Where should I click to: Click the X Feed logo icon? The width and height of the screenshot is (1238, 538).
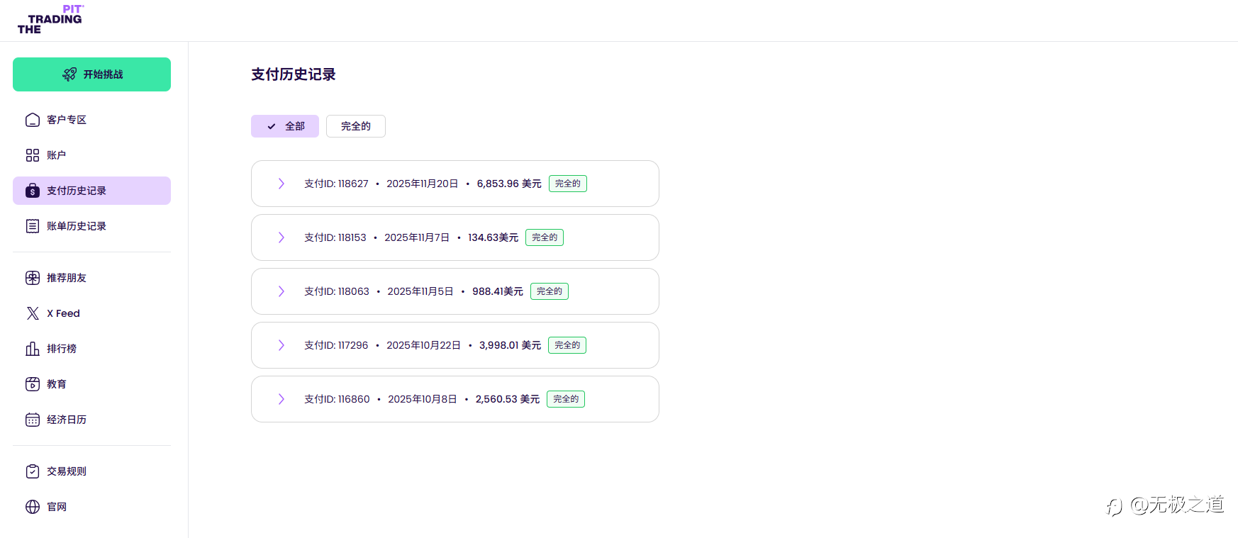click(x=33, y=313)
